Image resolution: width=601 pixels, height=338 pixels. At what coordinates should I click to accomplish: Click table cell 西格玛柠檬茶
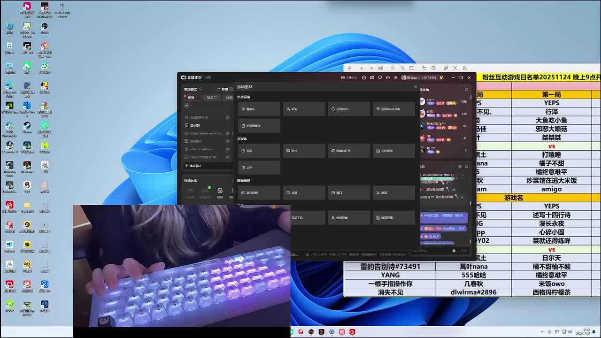pos(551,292)
